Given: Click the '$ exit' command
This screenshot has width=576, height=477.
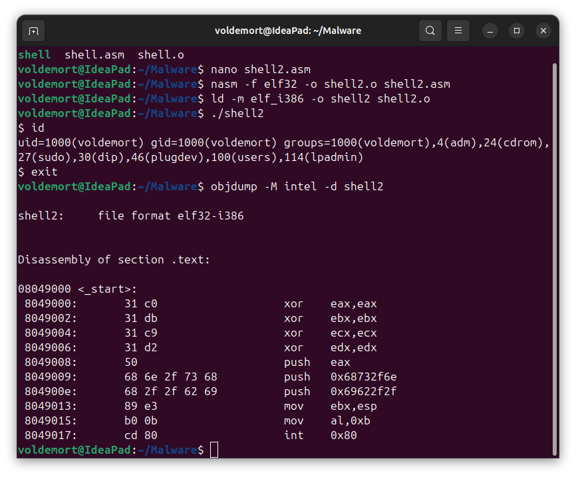Looking at the screenshot, I should point(38,172).
